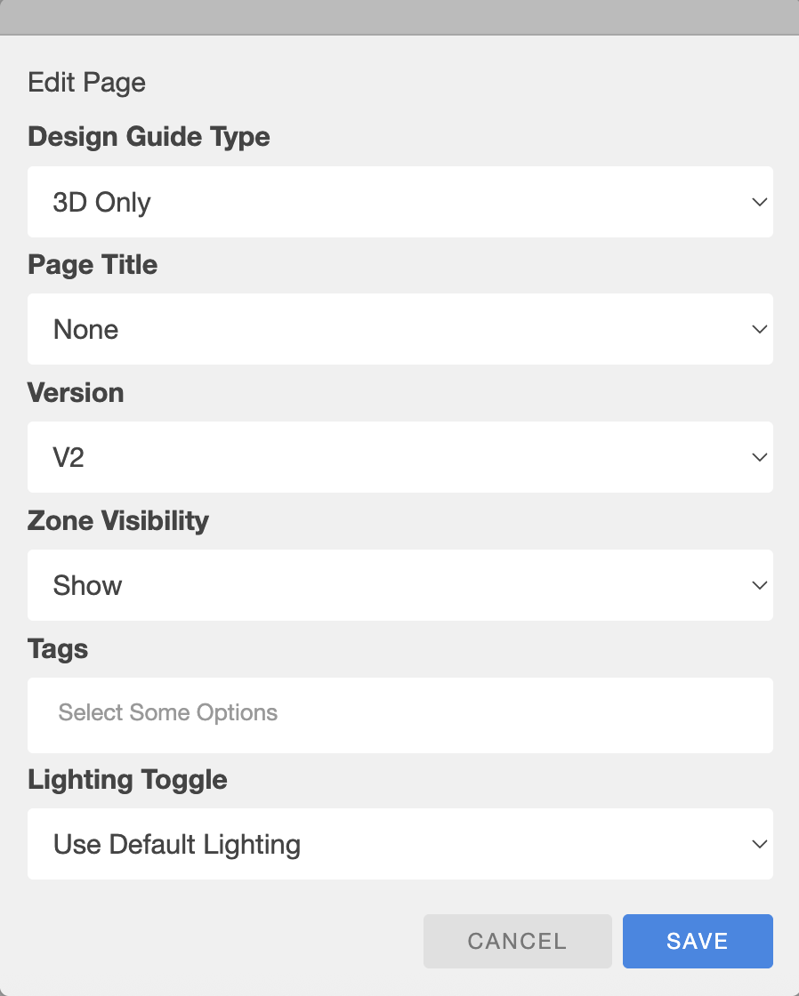Click the Tags field label
Viewport: 799px width, 996px height.
(x=57, y=649)
